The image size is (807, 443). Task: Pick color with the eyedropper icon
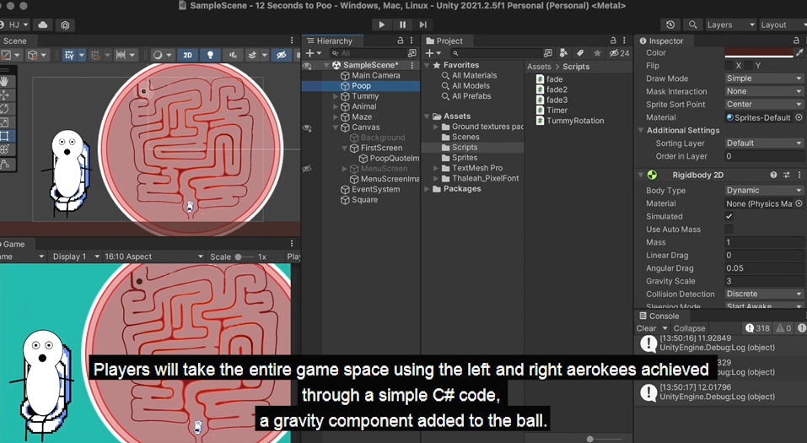click(799, 52)
